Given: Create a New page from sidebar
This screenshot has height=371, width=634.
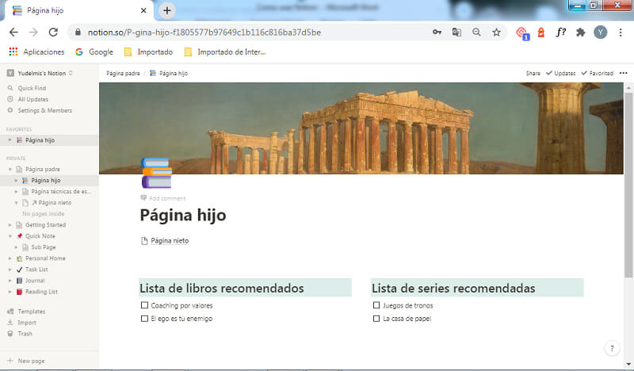Looking at the screenshot, I should coord(31,361).
